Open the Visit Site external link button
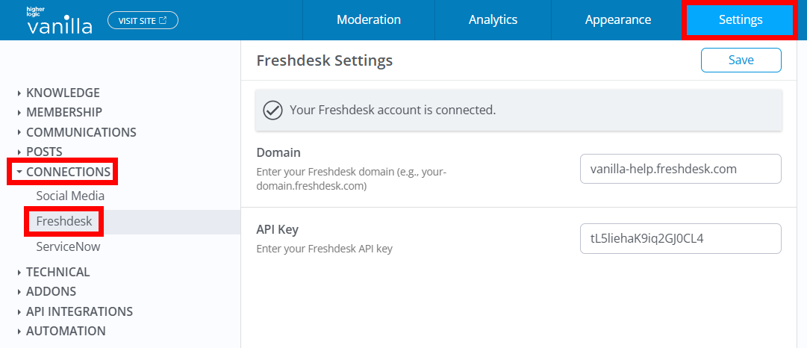The image size is (807, 348). [143, 20]
